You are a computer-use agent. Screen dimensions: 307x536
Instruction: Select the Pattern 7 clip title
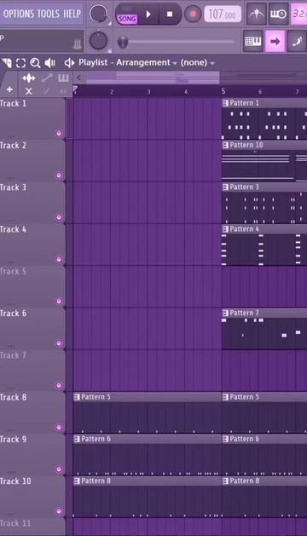245,313
